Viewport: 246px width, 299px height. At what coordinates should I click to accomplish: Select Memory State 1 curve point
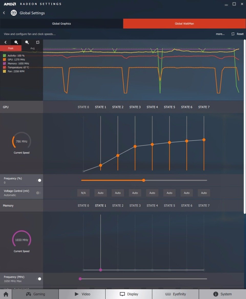(x=101, y=270)
